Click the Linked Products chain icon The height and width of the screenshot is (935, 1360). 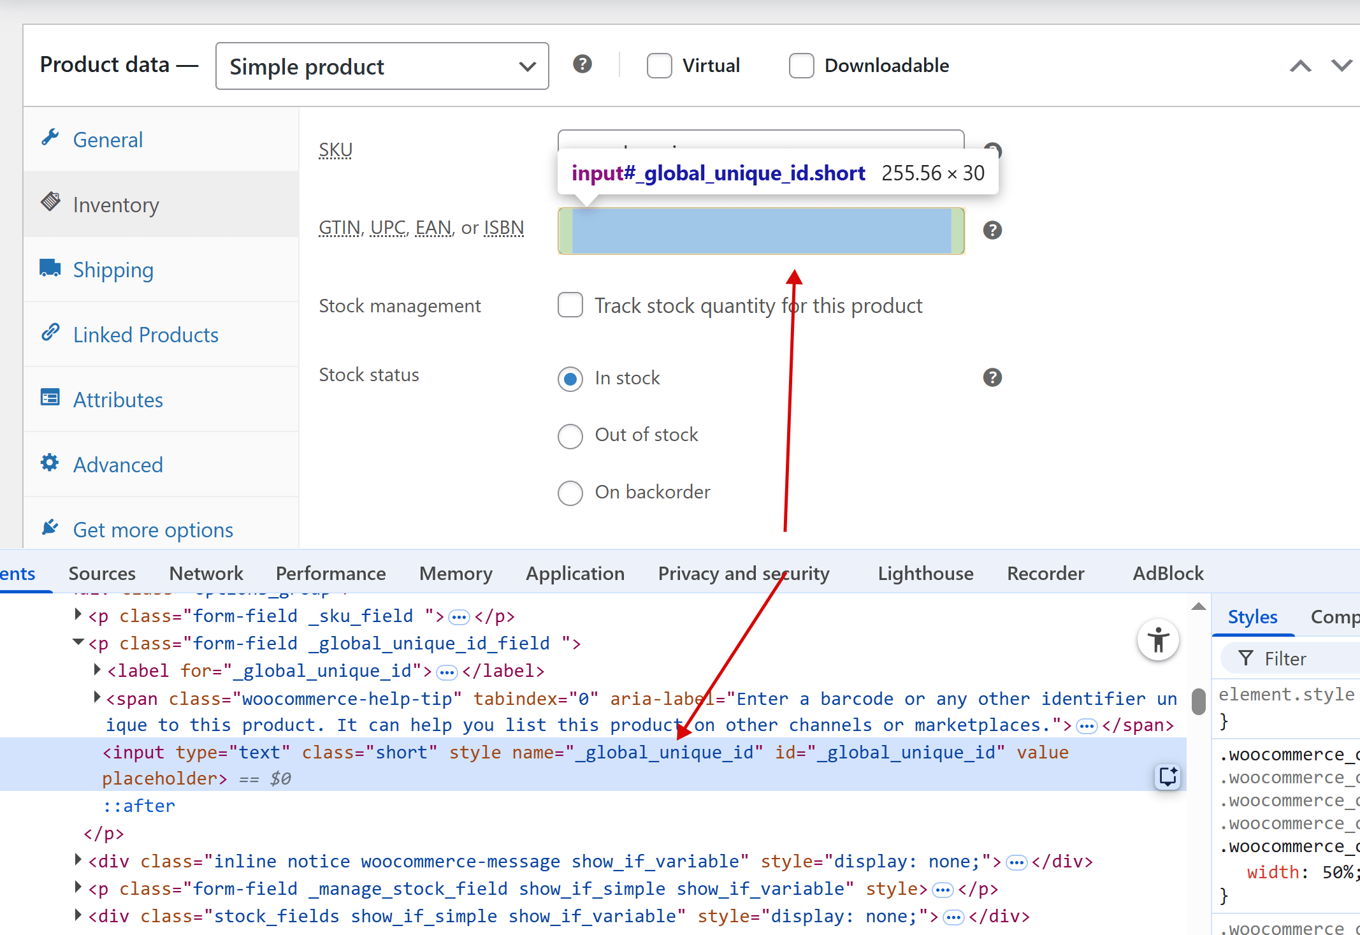point(50,333)
